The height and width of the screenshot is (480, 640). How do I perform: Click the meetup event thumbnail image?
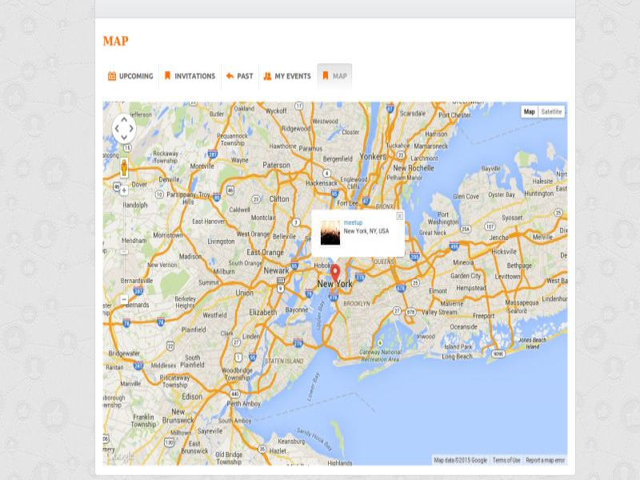330,233
